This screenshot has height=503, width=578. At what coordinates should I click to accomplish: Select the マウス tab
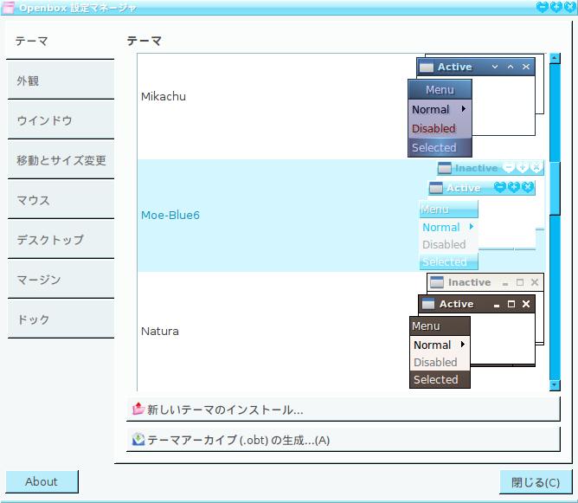61,199
